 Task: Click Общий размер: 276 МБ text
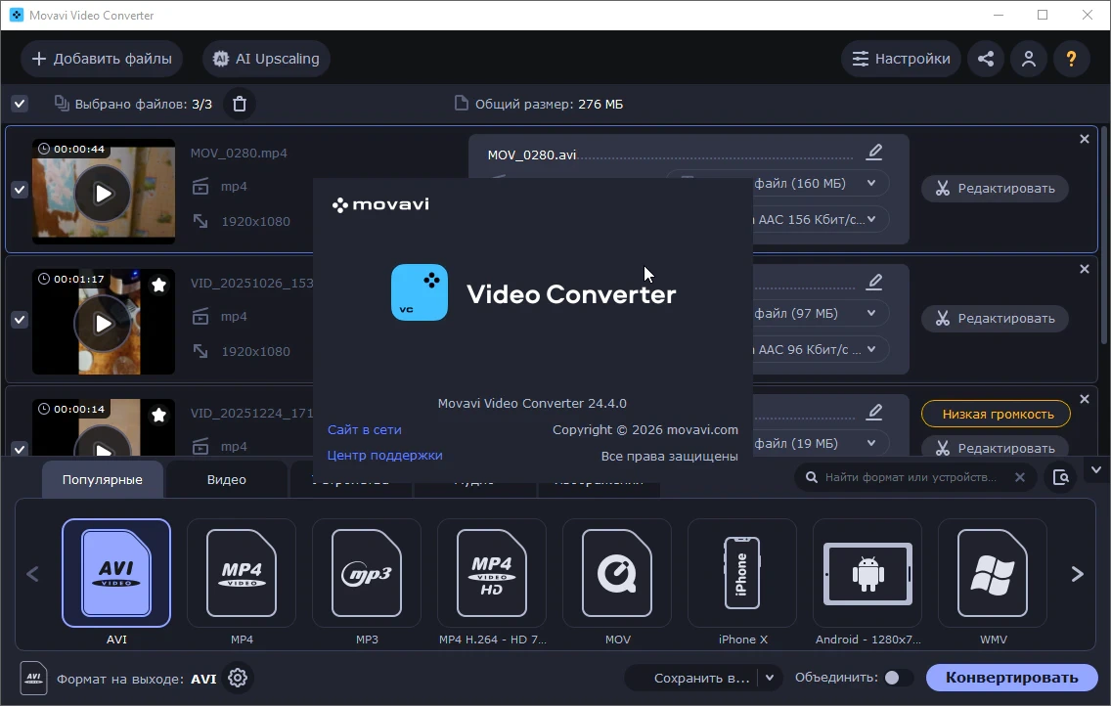(x=549, y=104)
